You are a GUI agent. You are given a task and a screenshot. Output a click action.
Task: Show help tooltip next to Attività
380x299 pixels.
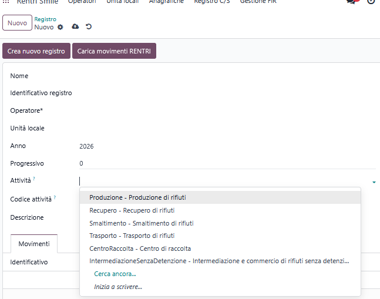(34, 179)
